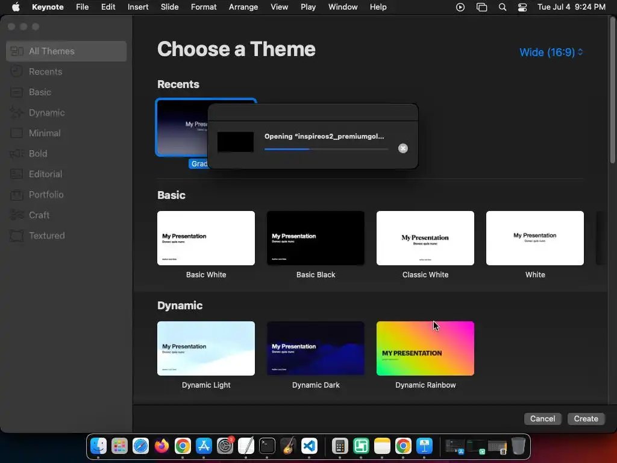
Task: Open the Format menu
Action: click(204, 7)
